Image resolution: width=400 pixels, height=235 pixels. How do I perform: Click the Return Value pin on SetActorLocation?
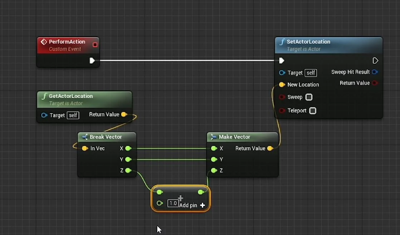375,83
